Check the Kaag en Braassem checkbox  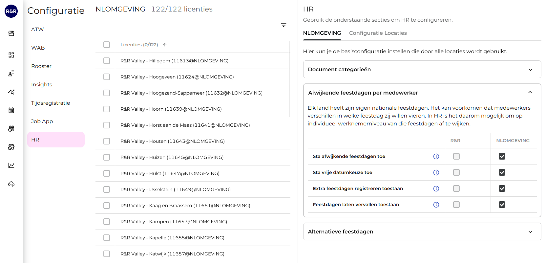coord(107,206)
